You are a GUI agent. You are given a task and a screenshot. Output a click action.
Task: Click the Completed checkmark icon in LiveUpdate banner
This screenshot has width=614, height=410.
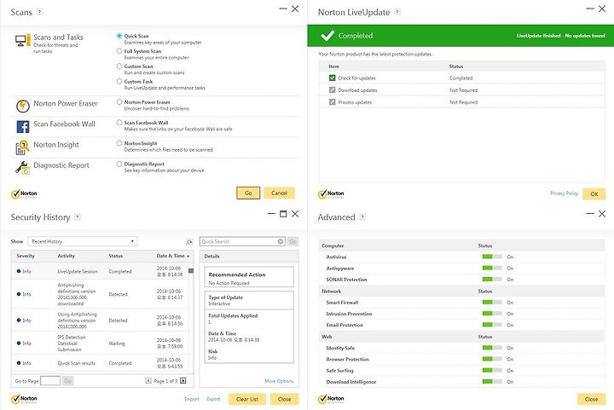click(327, 36)
